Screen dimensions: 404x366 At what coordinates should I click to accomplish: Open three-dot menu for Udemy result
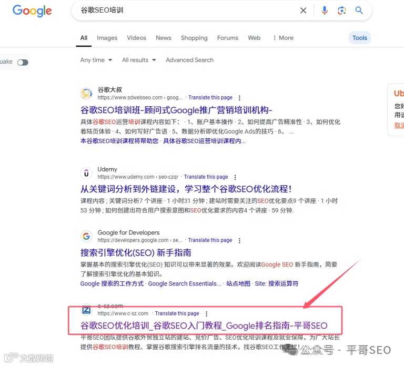[x=235, y=177]
